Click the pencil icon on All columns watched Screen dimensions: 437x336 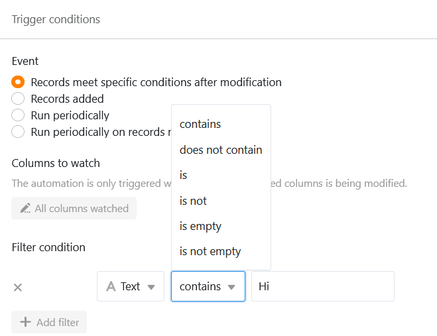(25, 208)
